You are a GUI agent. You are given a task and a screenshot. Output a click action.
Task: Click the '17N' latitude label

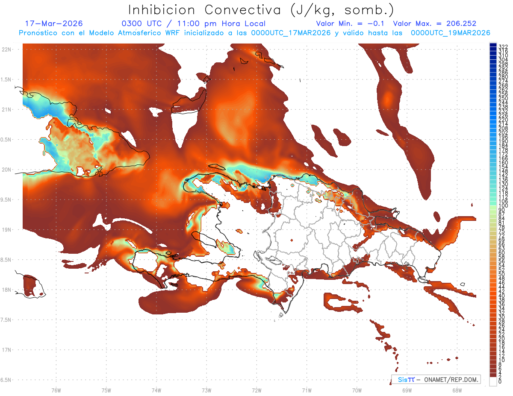7,350
